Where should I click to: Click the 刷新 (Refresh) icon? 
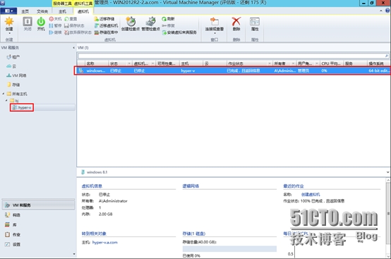click(x=164, y=19)
